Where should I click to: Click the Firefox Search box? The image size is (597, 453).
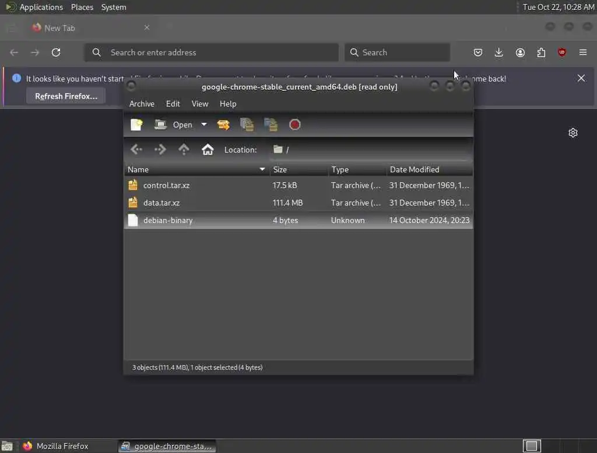point(397,52)
